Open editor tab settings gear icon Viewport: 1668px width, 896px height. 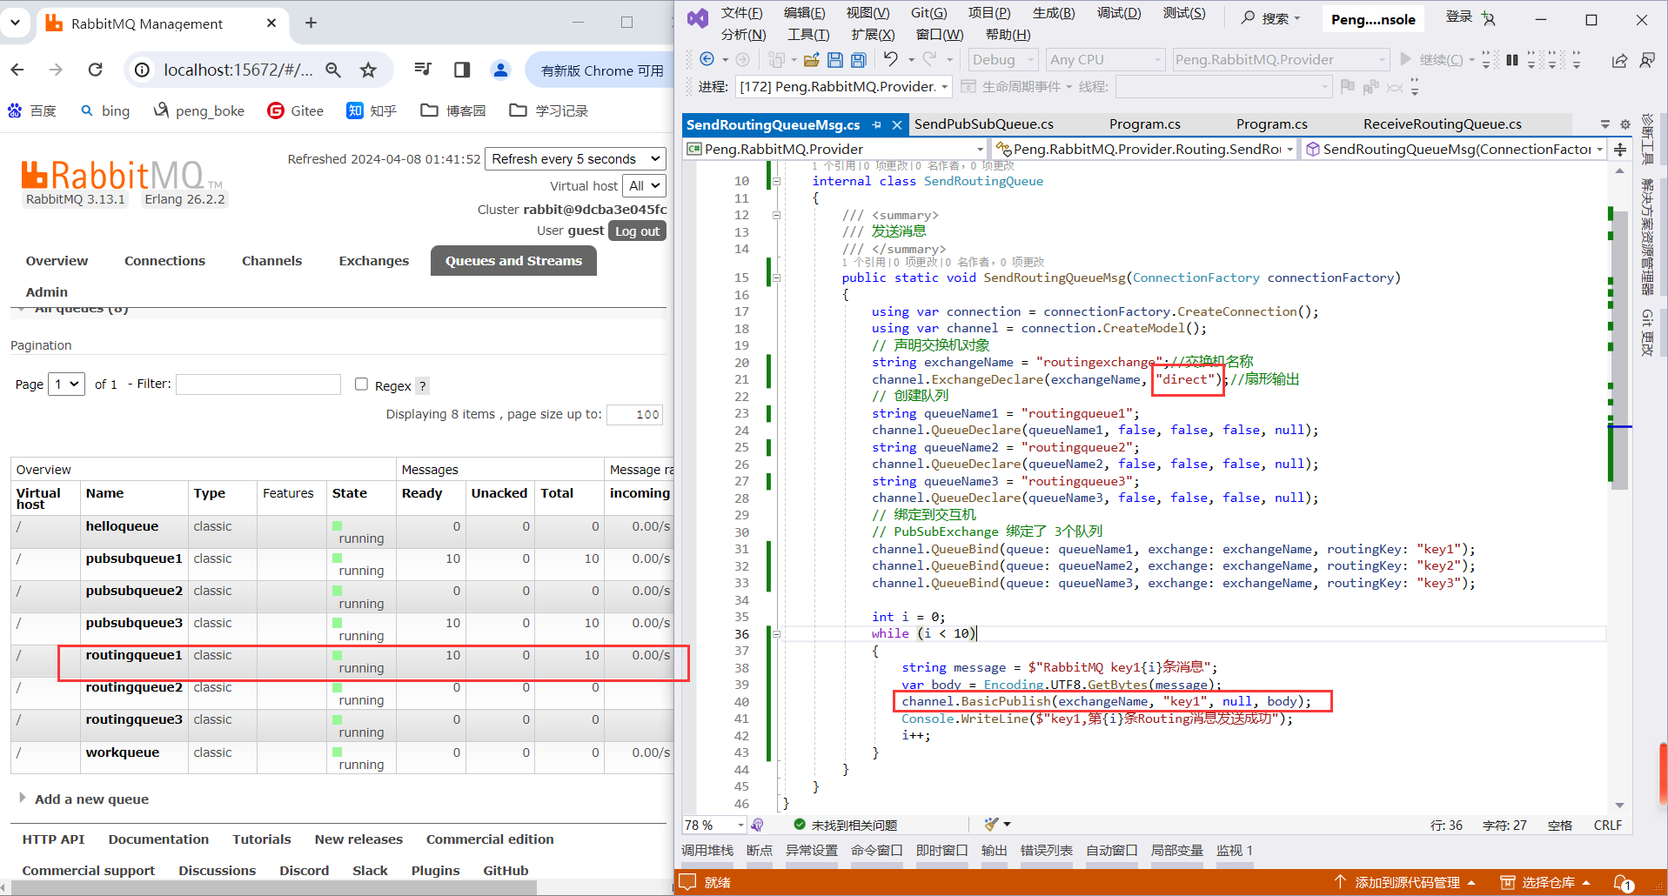[x=1624, y=124]
